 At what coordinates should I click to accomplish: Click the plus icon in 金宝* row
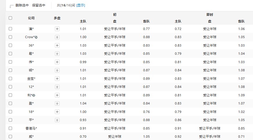pyautogui.click(x=57, y=79)
